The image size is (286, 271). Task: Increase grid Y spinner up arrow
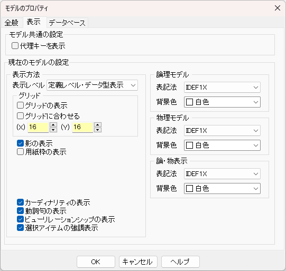[98, 125]
